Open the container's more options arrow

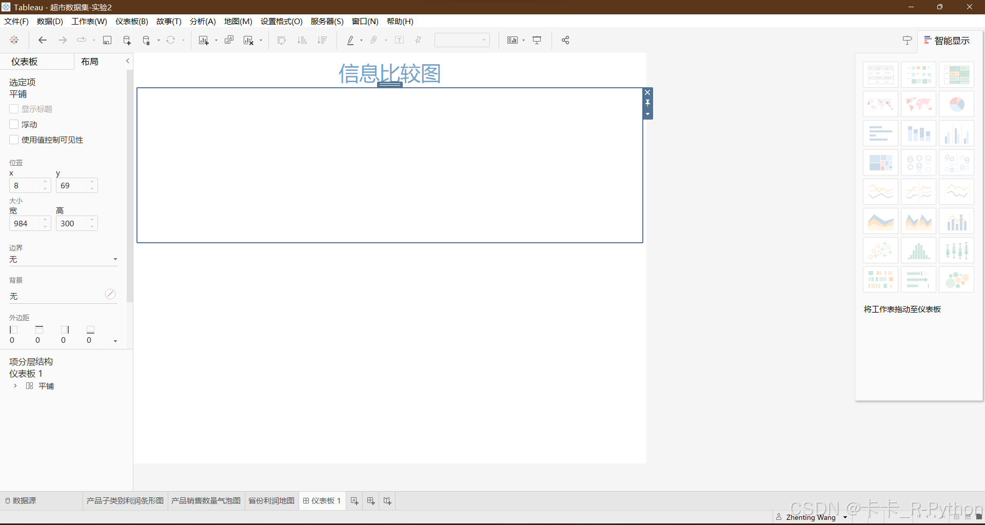(647, 114)
